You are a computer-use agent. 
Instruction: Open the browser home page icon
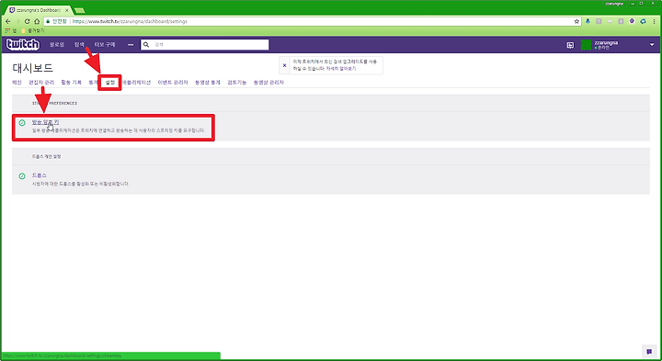click(x=37, y=21)
